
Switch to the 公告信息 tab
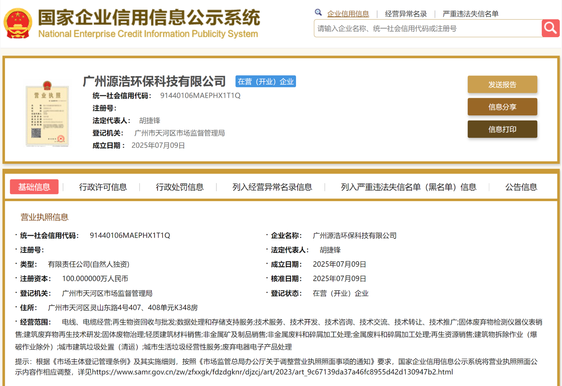521,187
